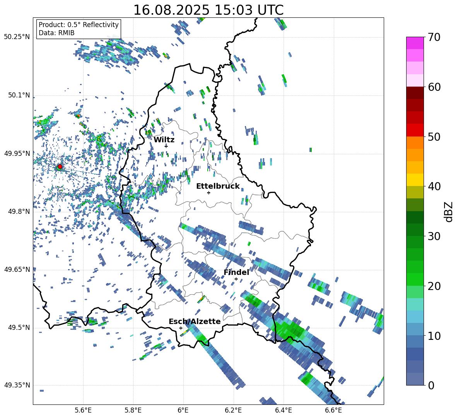Click the Ettelbruck city label

pos(218,186)
